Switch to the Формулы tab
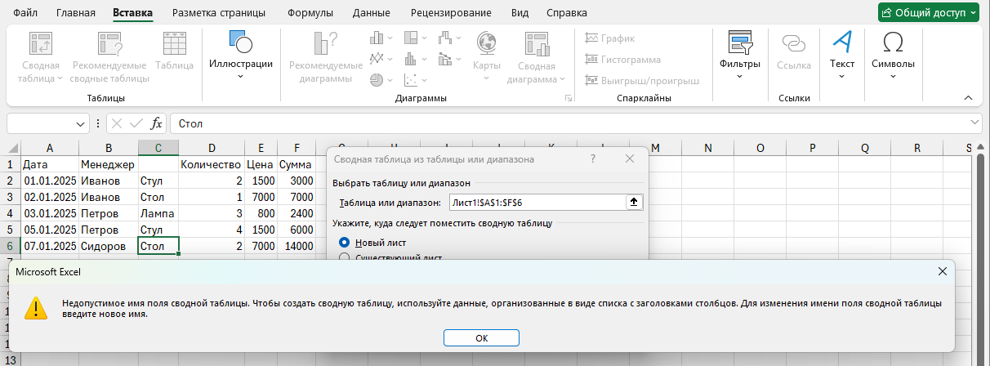 tap(310, 13)
